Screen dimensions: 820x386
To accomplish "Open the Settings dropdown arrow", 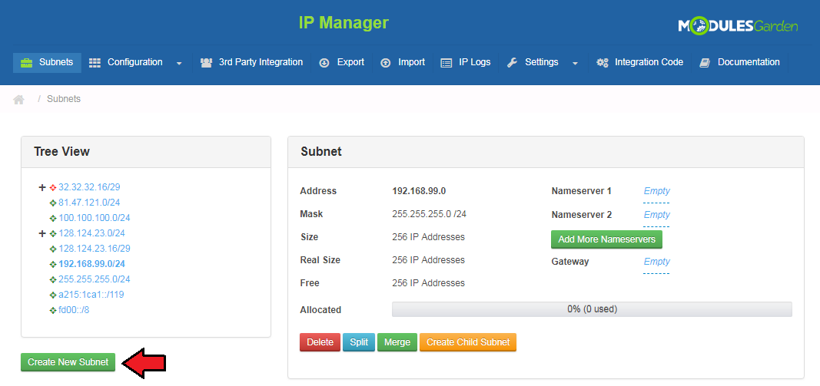I will click(576, 63).
